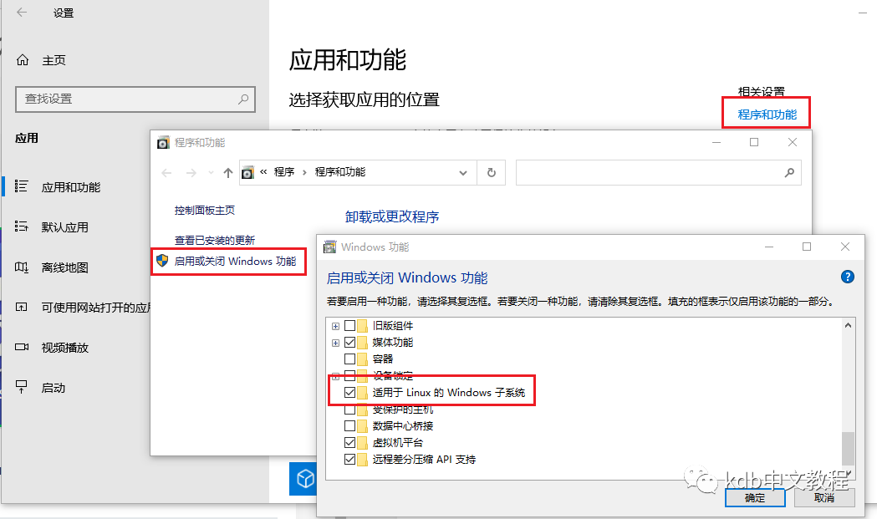Expand the 设备锁定 tree node
877x519 pixels.
point(335,376)
